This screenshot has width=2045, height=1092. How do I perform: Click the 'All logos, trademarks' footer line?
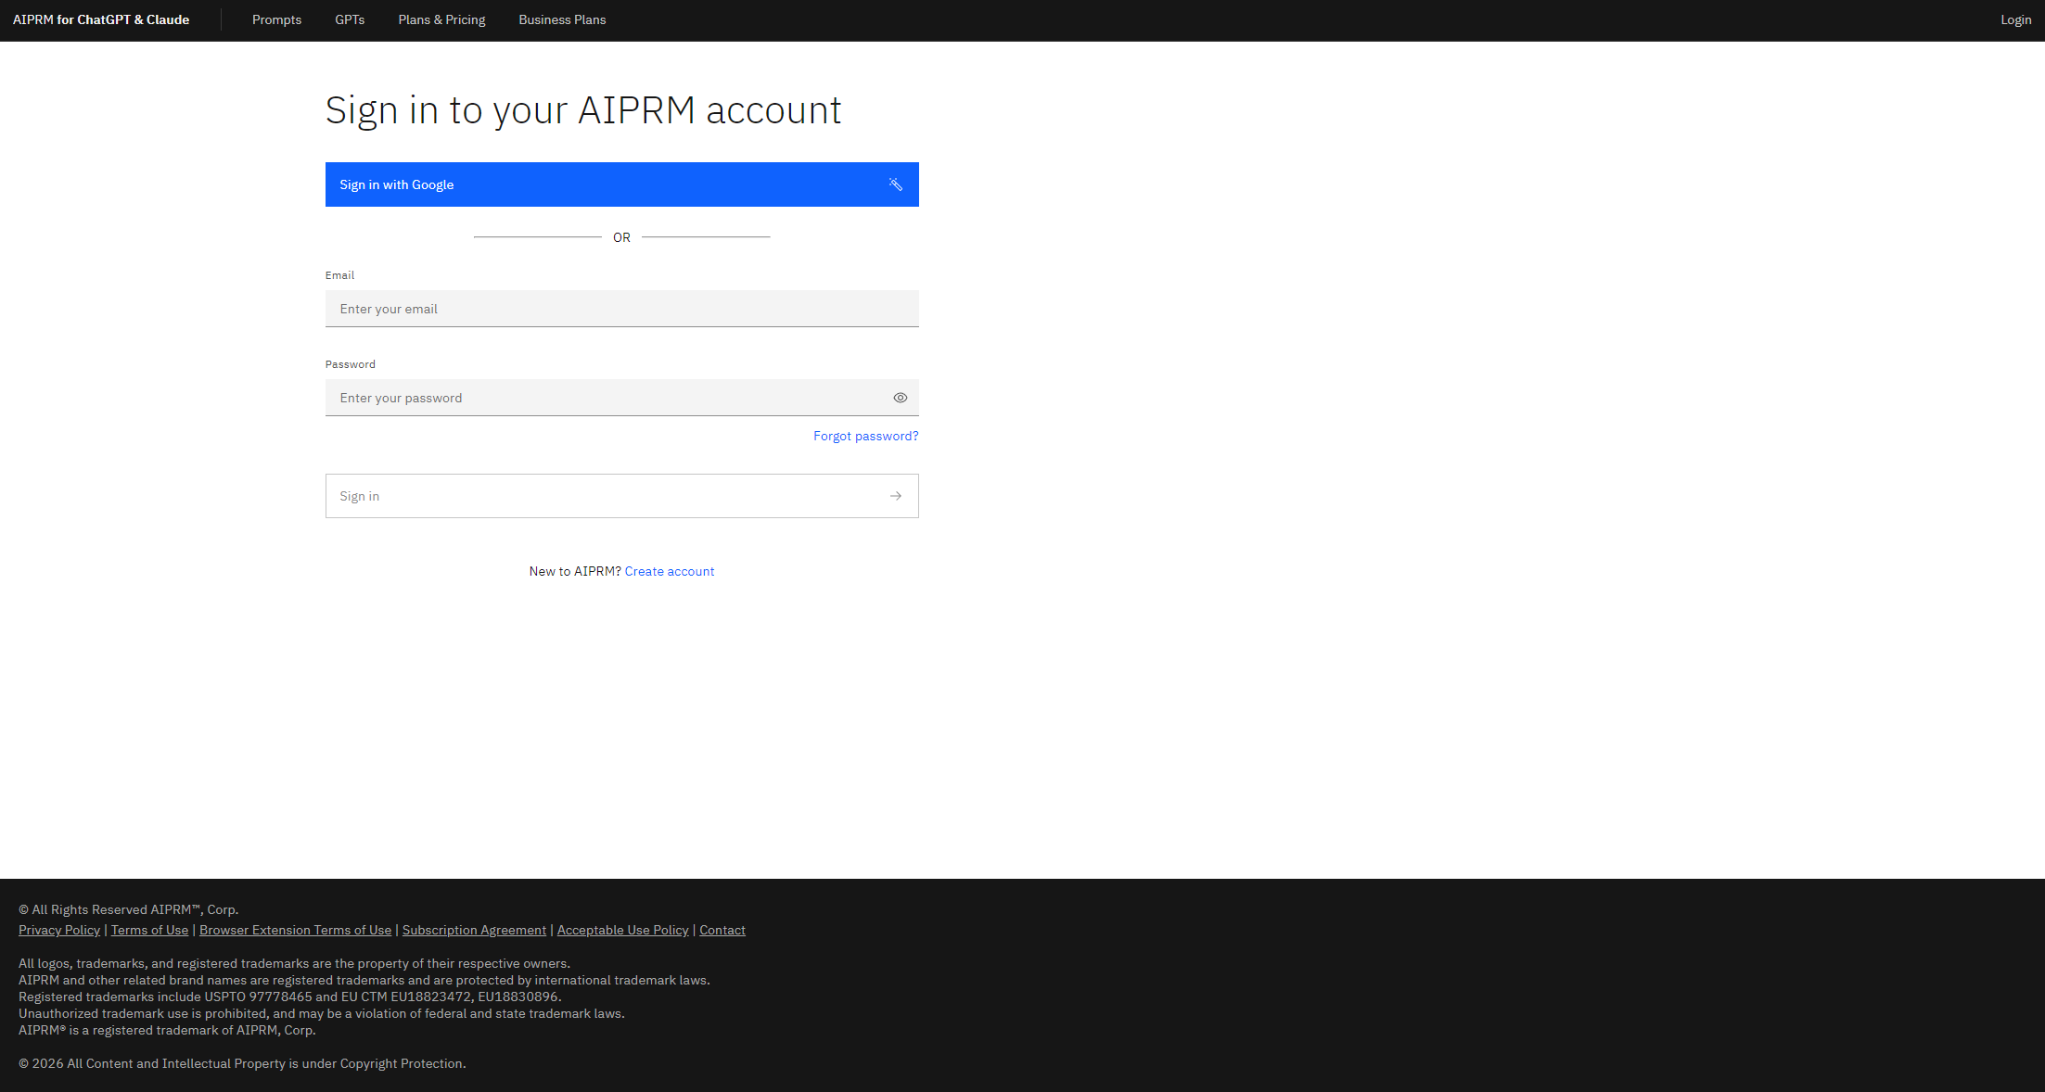point(295,963)
